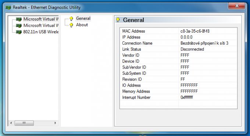The height and width of the screenshot is (136, 250).
Task: Click the FFFFFFFF value in IO Address row
Action: [189, 85]
